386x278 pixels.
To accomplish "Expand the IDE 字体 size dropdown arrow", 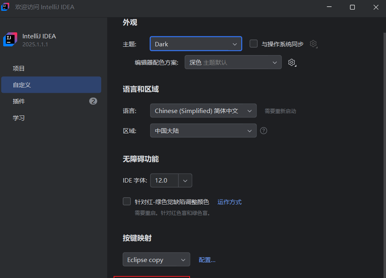I will click(185, 181).
